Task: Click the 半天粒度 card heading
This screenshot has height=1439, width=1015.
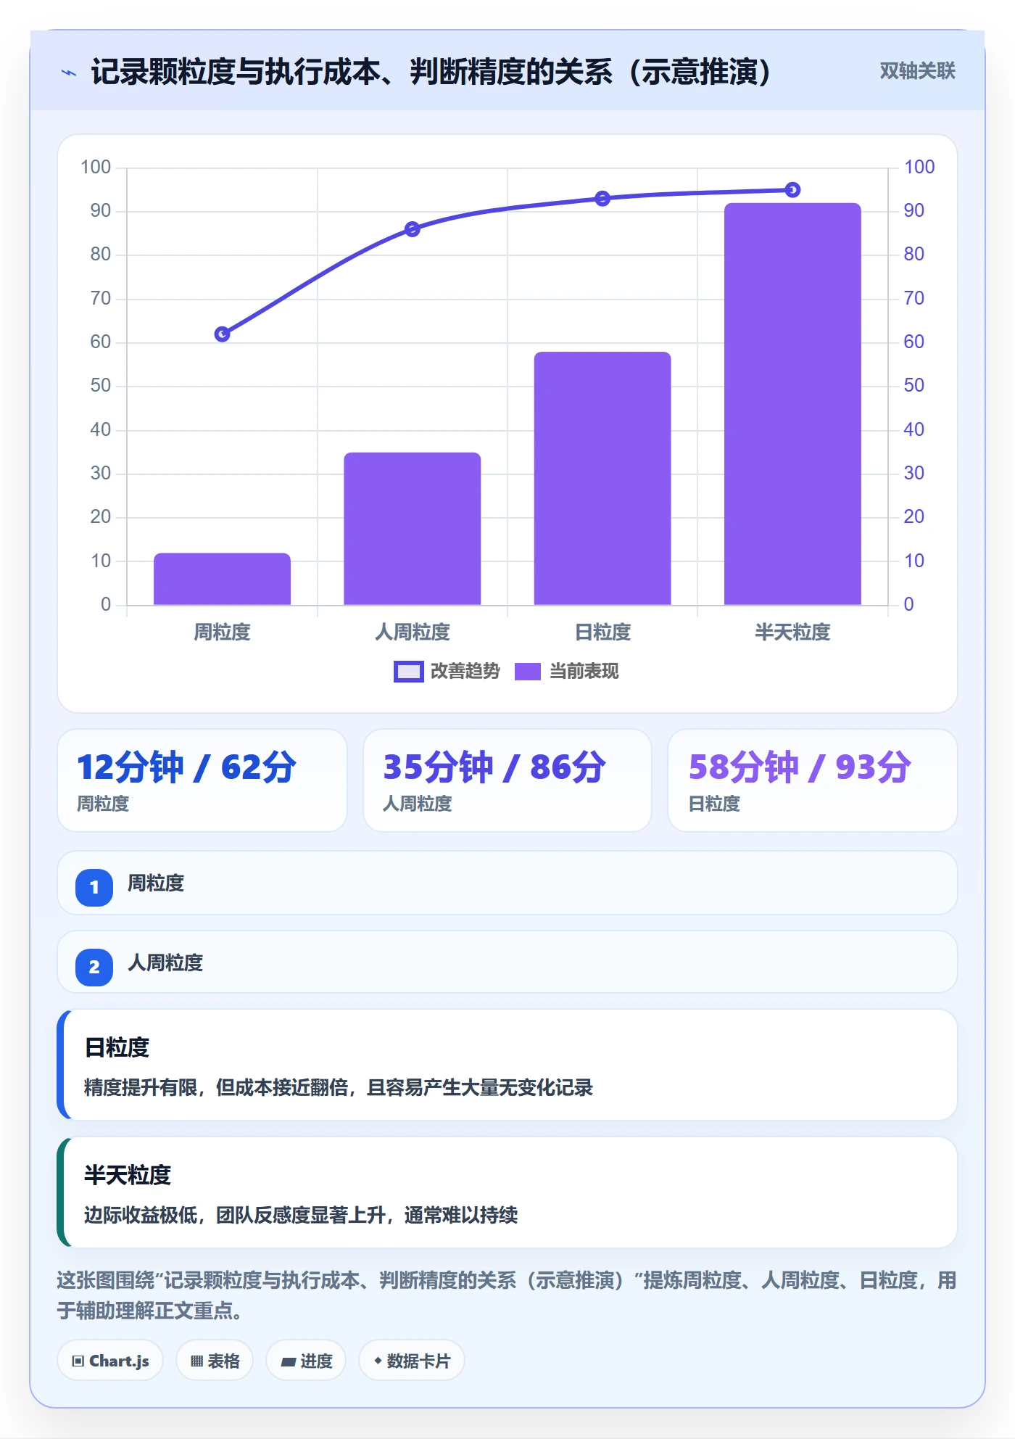Action: click(128, 1175)
